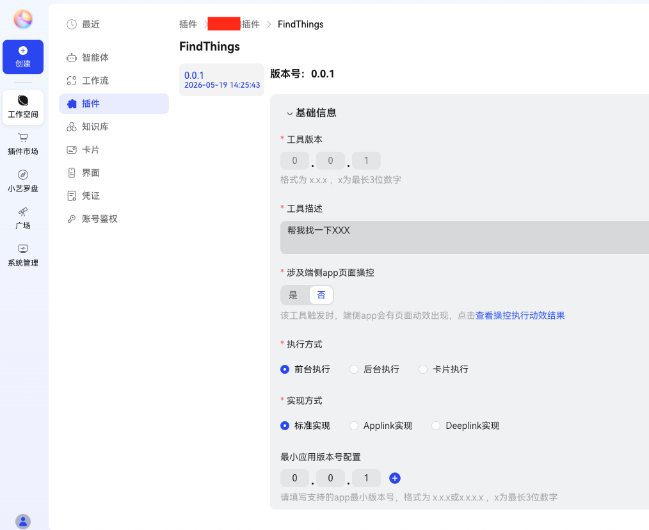The height and width of the screenshot is (530, 649).
Task: Select 否 for app page control
Action: (x=321, y=295)
